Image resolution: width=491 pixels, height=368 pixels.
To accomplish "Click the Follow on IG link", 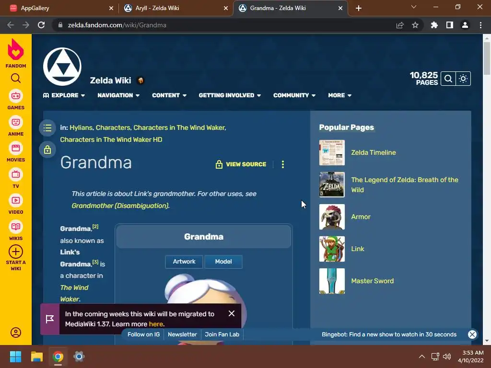I will (x=144, y=334).
